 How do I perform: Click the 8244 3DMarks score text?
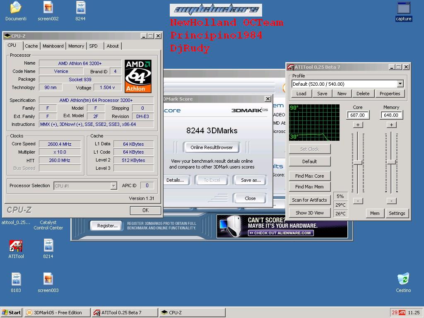pos(212,130)
